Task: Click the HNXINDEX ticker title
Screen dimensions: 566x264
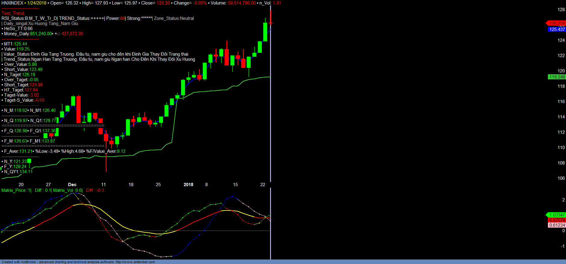Action: [12, 3]
